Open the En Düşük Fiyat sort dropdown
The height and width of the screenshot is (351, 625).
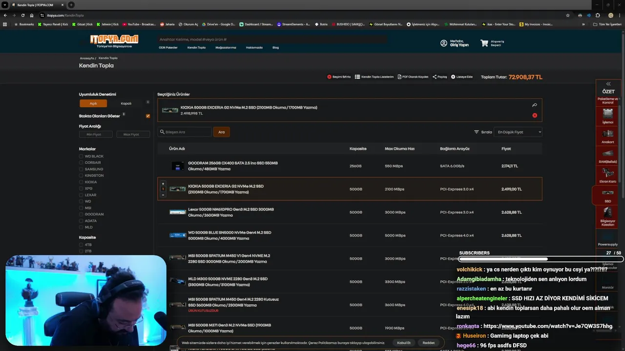518,132
